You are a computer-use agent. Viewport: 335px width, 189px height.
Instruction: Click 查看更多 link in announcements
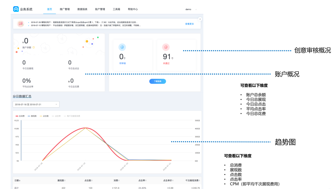[x=190, y=24]
